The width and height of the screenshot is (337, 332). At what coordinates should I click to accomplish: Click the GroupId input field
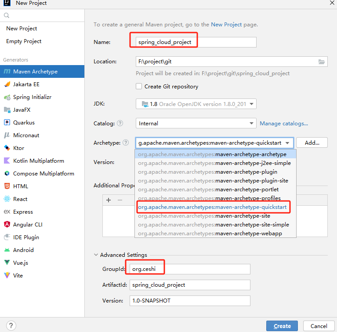click(x=190, y=269)
